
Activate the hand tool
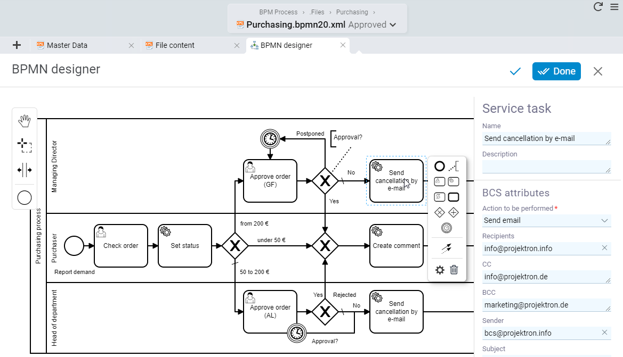(x=24, y=121)
